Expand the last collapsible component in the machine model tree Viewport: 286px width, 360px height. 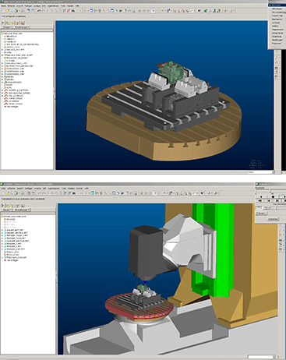tap(2, 257)
